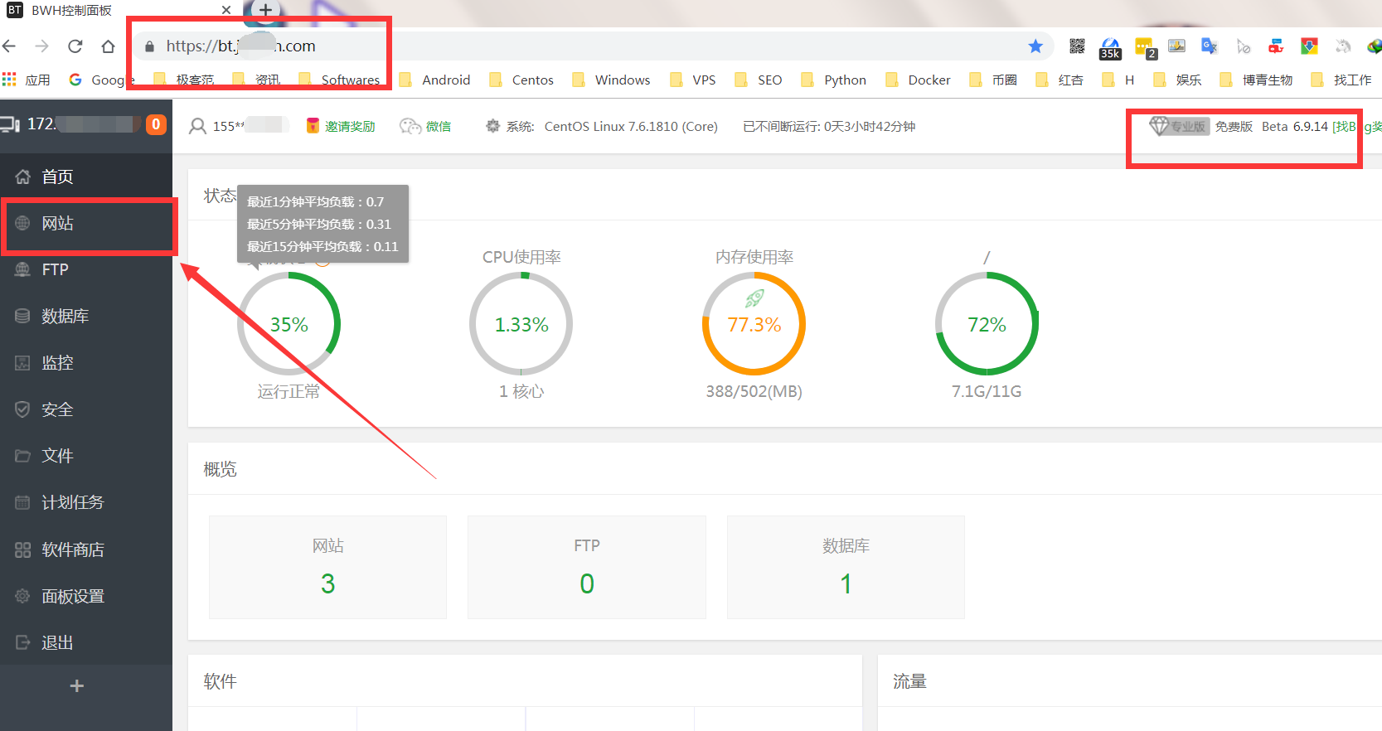Click the 微信 WeChat link

(425, 126)
